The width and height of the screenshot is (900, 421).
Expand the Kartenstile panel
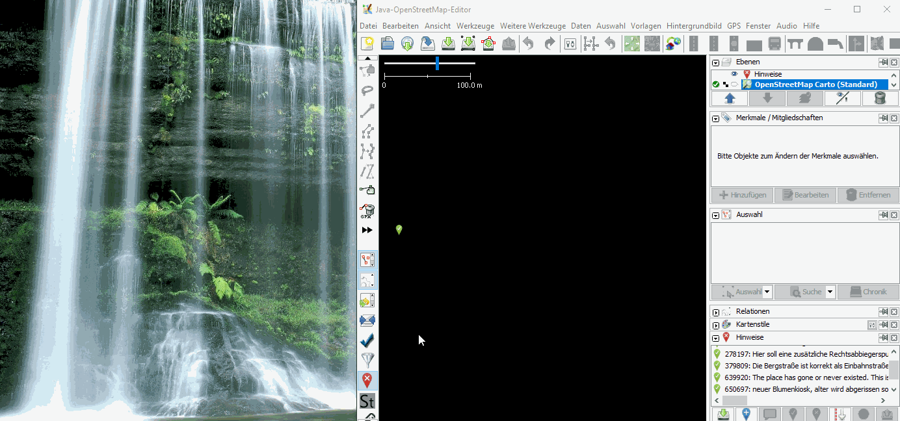tap(716, 325)
